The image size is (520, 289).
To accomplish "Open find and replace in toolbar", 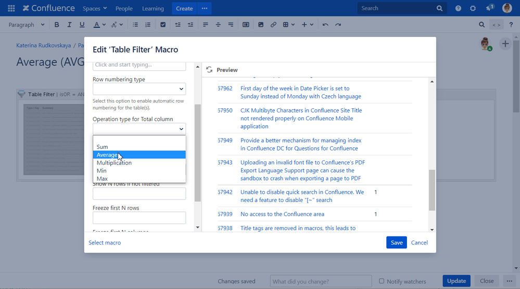I will pyautogui.click(x=482, y=24).
